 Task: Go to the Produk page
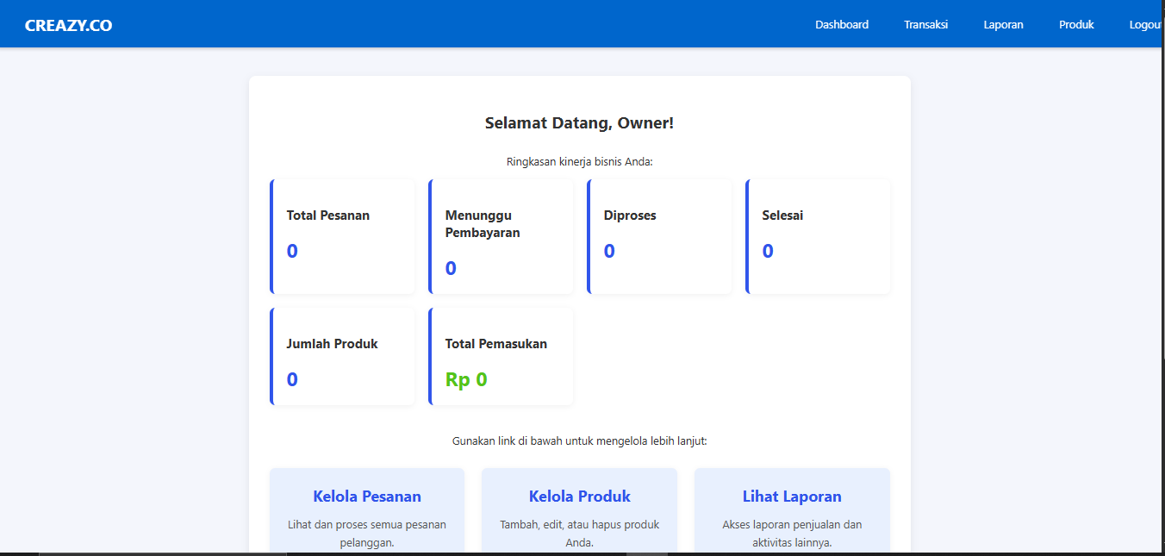(1075, 24)
